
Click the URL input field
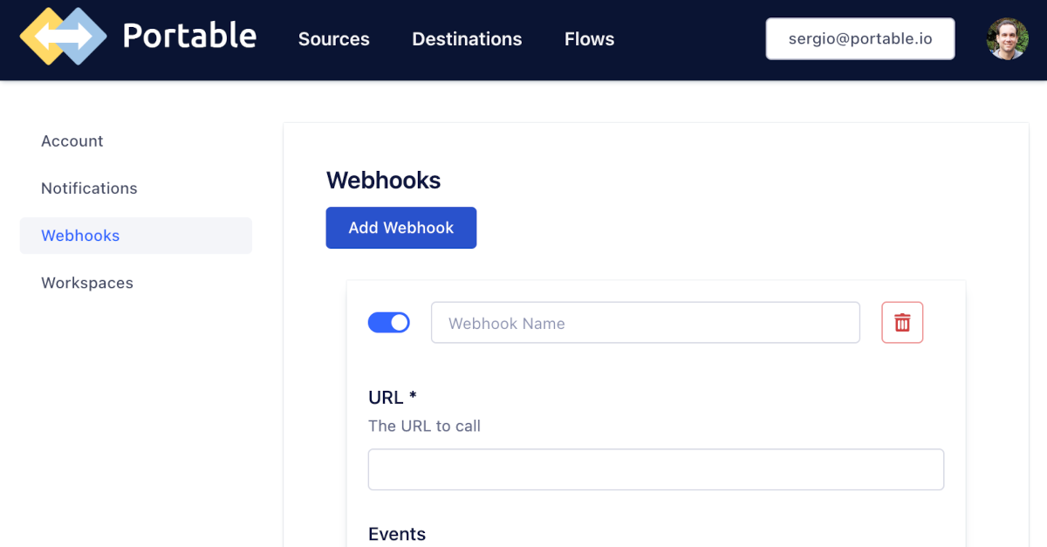click(x=655, y=468)
